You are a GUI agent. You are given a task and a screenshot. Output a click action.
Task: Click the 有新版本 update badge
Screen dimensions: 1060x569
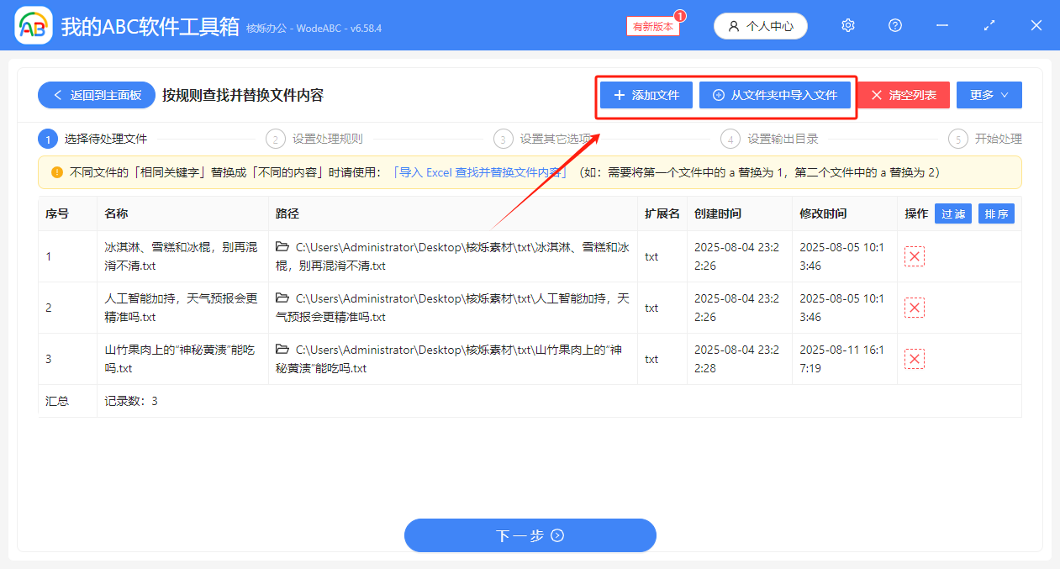click(x=652, y=26)
